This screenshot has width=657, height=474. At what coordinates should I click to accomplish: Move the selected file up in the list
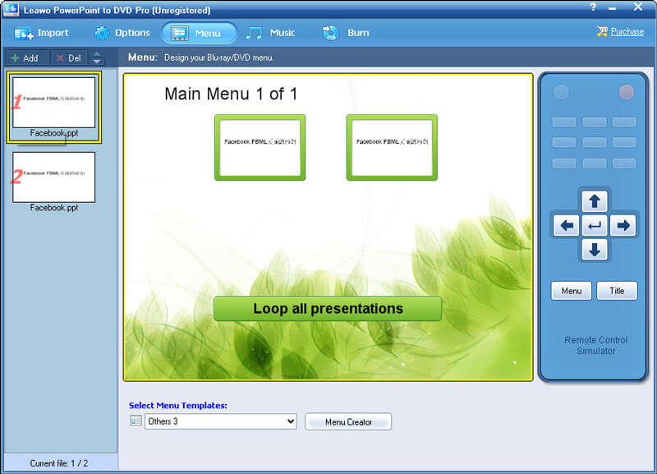tap(97, 54)
